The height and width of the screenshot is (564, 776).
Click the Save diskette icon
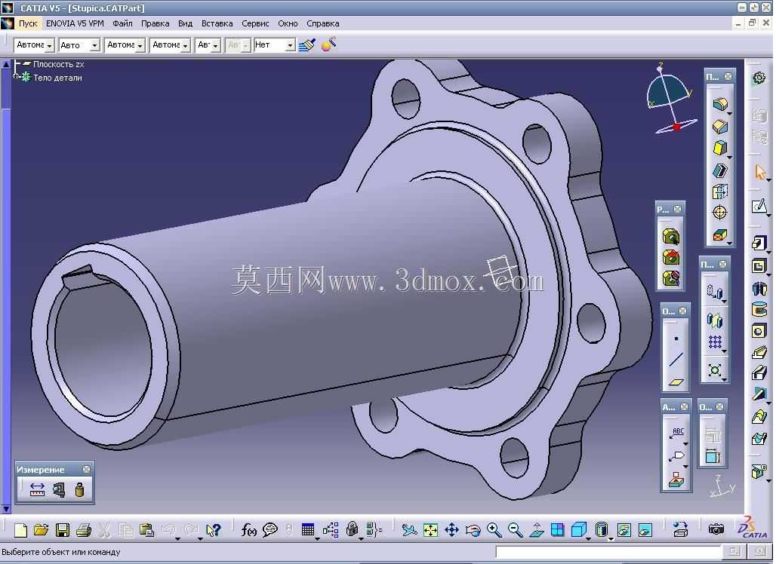pyautogui.click(x=63, y=530)
